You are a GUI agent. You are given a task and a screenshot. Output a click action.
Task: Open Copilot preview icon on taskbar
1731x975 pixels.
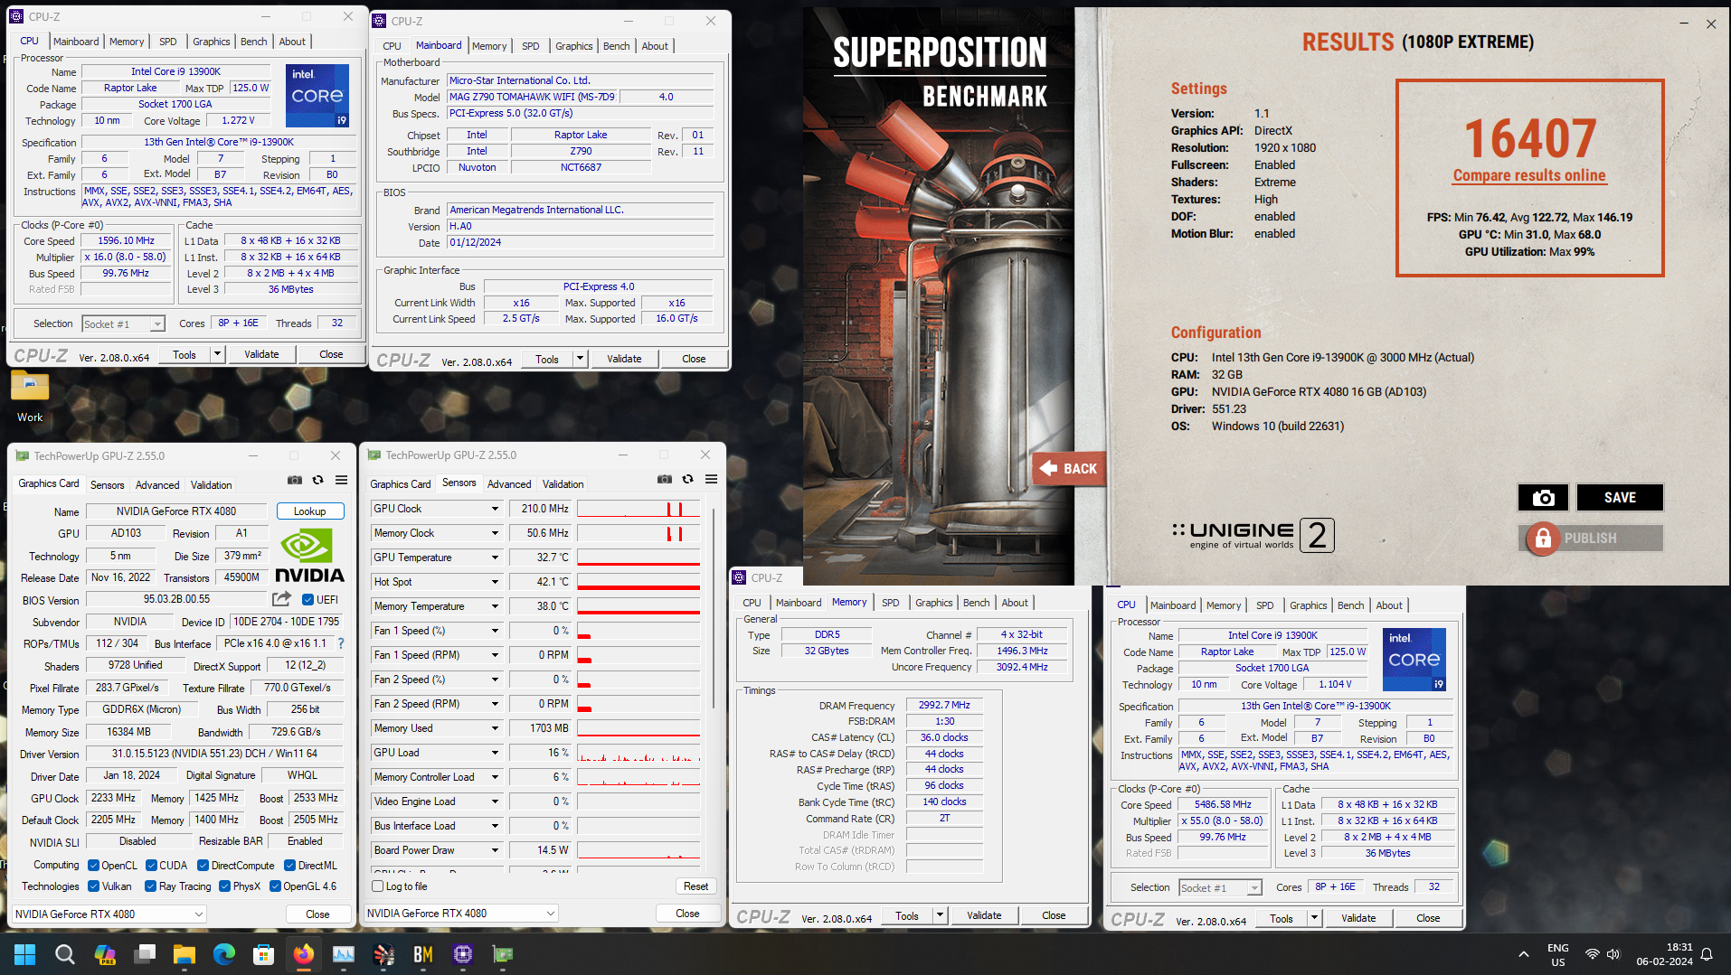pos(105,954)
